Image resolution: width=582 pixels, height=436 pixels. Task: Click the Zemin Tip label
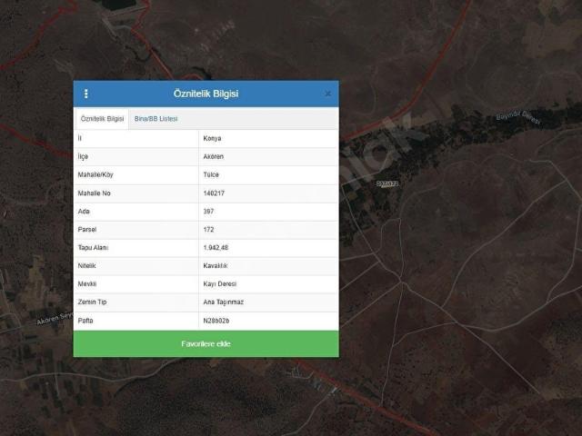(x=92, y=302)
